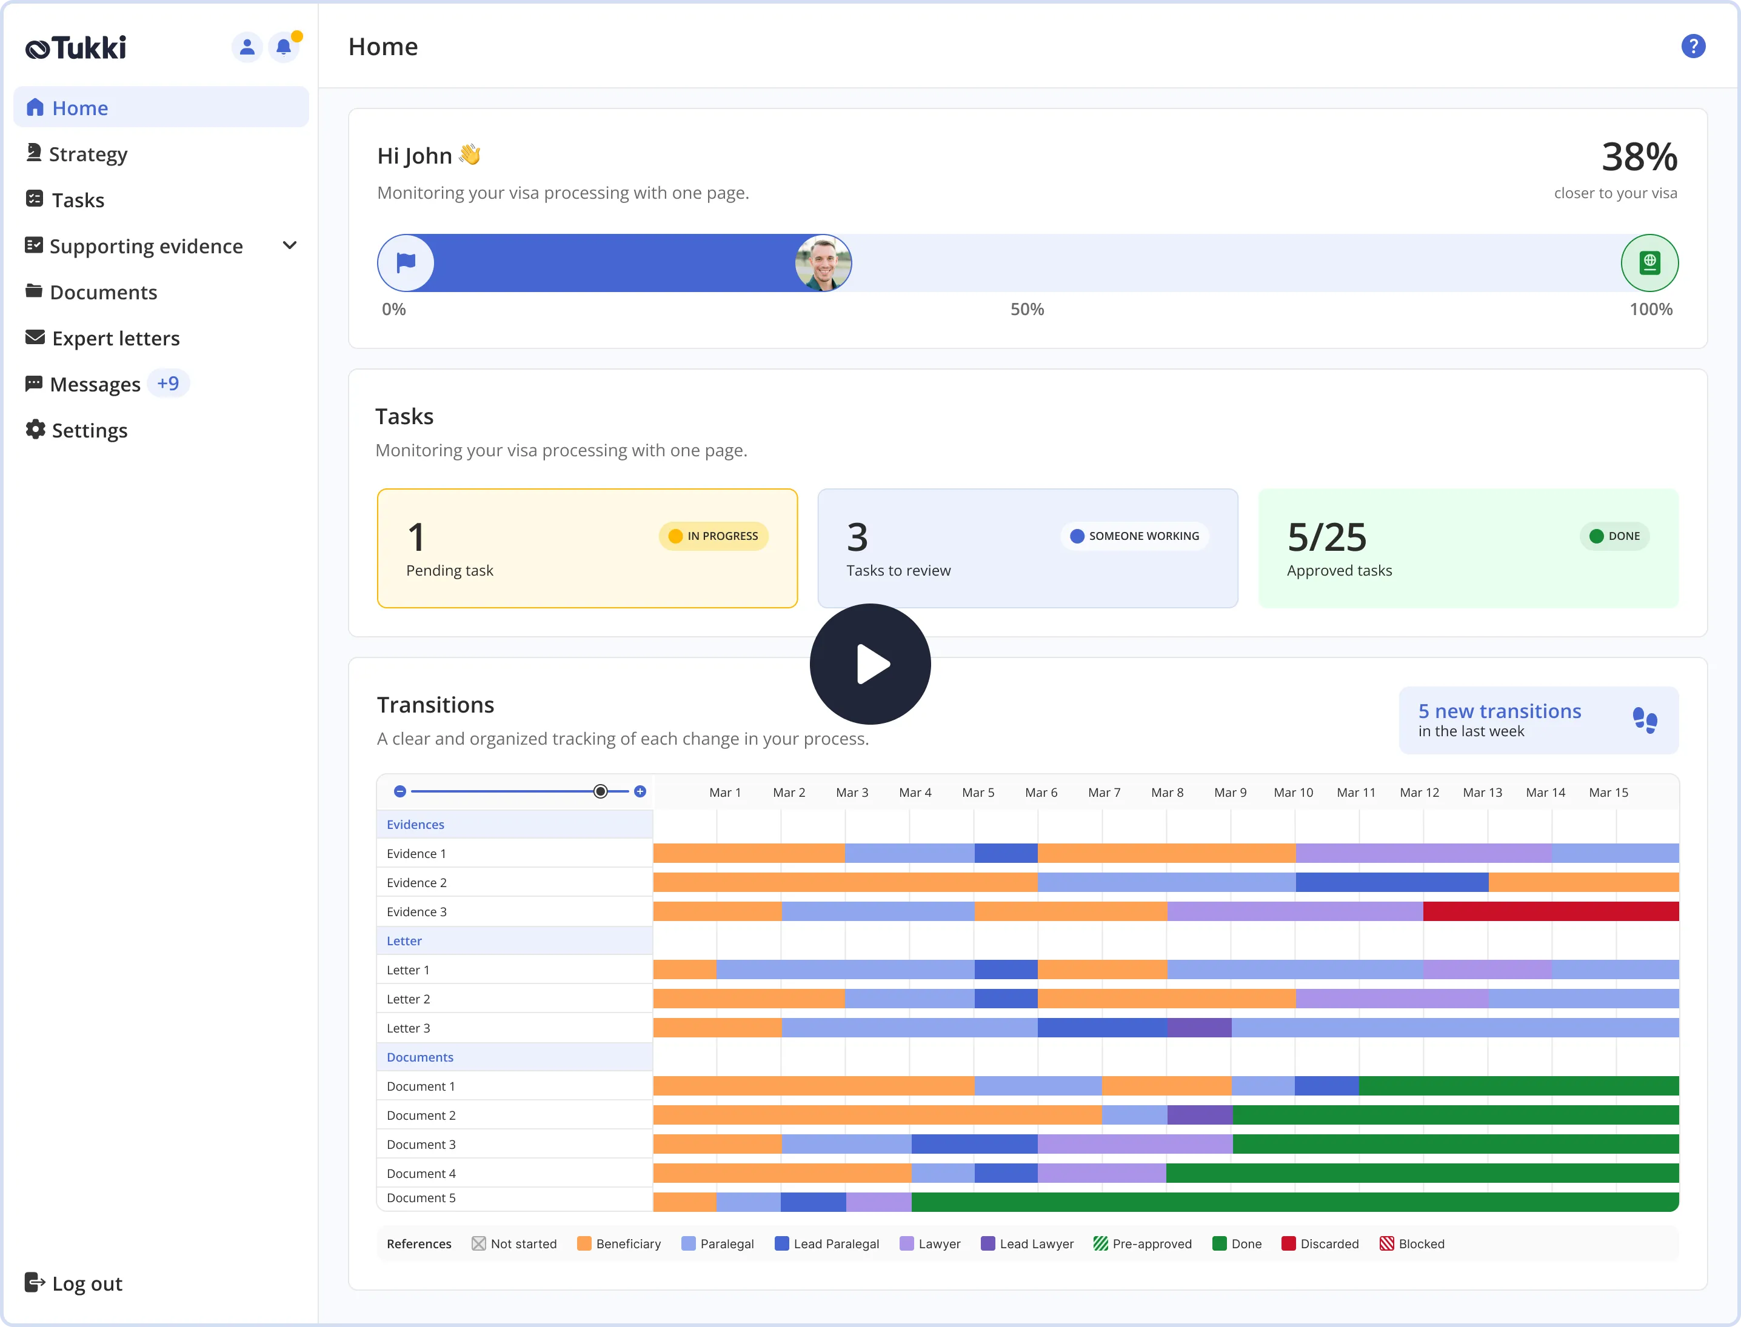Go to Expert letters in sidebar
The image size is (1741, 1327).
pos(115,338)
